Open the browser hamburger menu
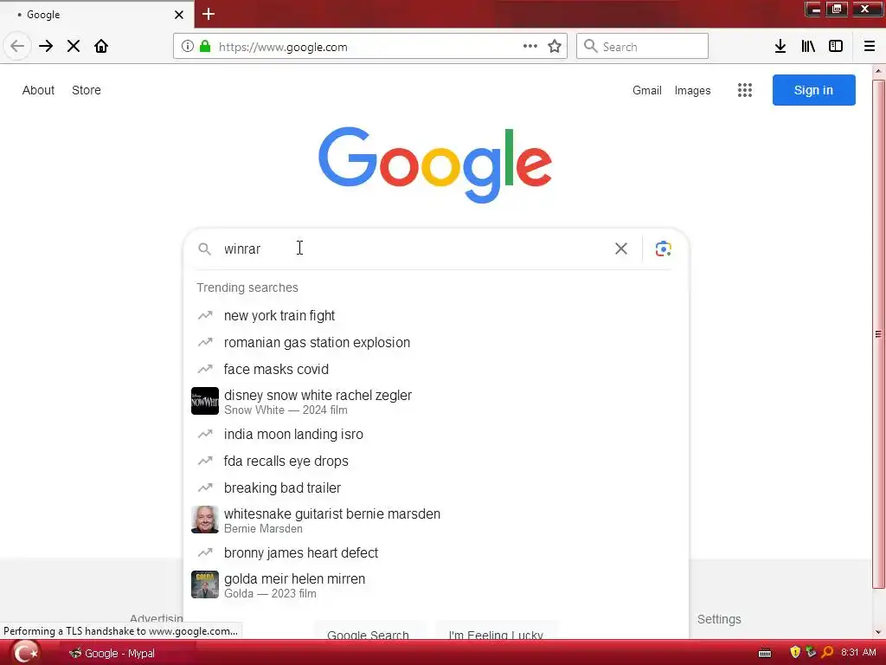Viewport: 886px width, 665px height. pos(870,47)
